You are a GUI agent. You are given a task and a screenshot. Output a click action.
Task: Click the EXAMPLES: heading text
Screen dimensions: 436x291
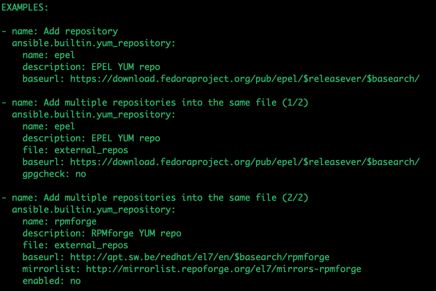coord(24,7)
